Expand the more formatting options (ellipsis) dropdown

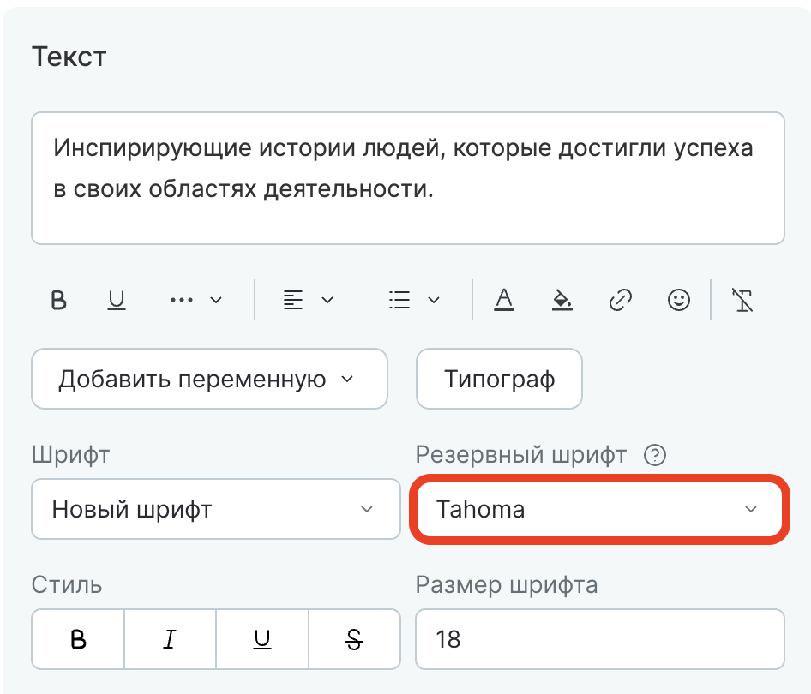tap(194, 300)
